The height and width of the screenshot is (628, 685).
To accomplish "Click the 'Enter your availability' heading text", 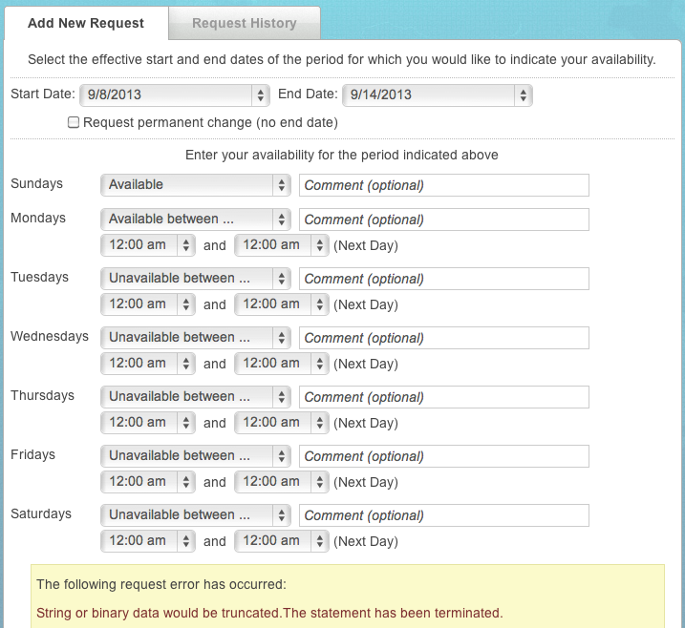I will 342,155.
